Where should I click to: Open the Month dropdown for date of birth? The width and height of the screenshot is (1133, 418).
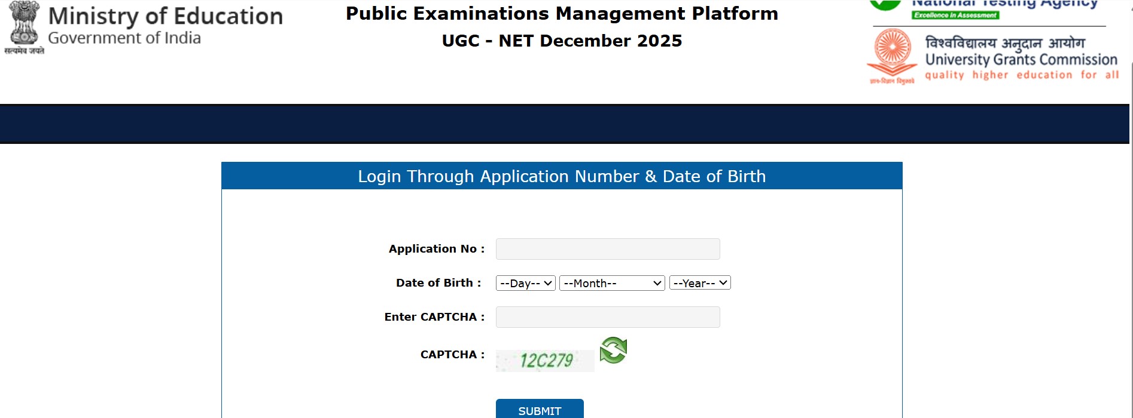(x=612, y=283)
